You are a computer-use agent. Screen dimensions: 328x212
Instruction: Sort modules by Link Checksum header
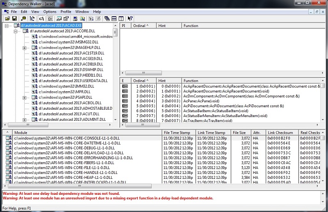pos(282,133)
